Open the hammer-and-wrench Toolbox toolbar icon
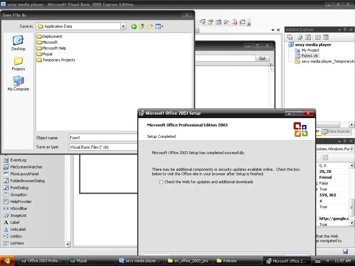The image size is (355, 266). click(x=226, y=22)
